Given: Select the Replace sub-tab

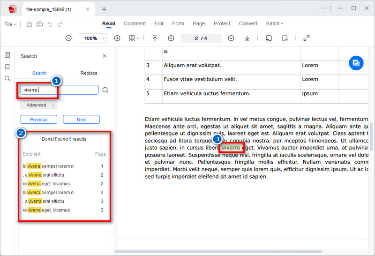Looking at the screenshot, I should coord(89,73).
